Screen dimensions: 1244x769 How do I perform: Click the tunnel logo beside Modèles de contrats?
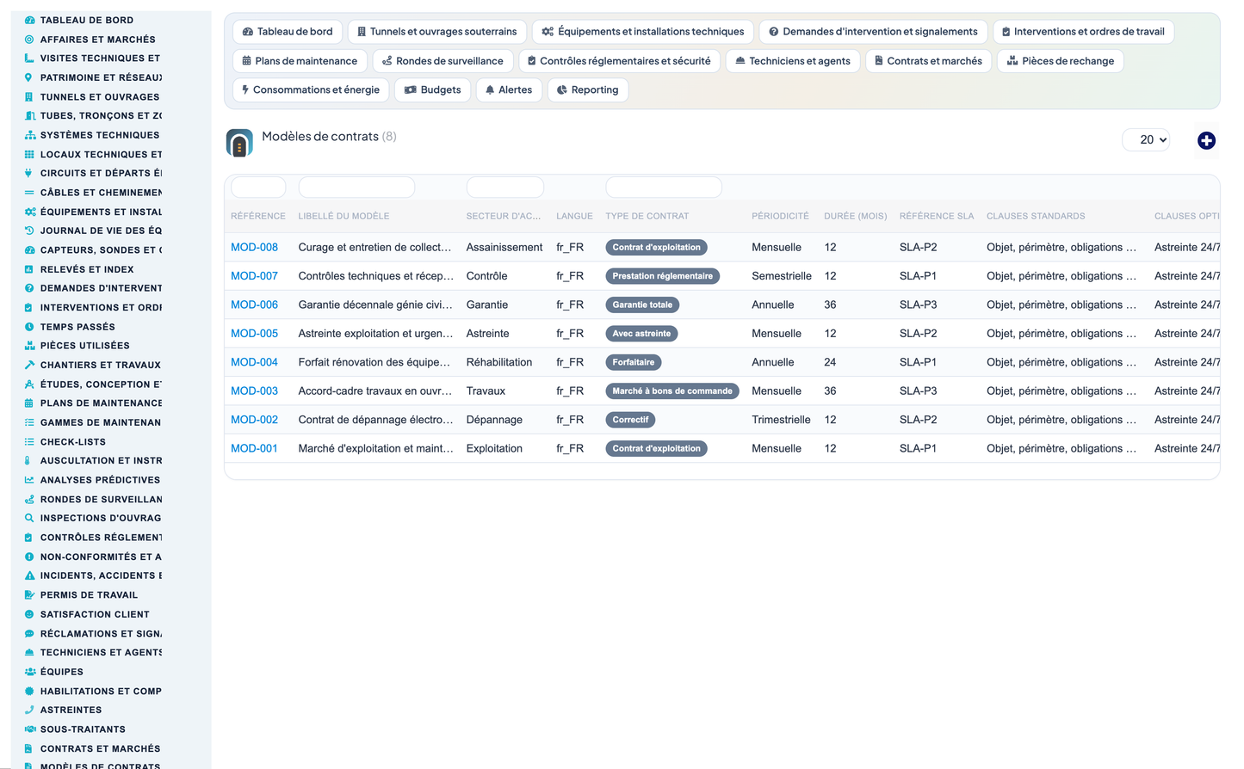pos(239,143)
